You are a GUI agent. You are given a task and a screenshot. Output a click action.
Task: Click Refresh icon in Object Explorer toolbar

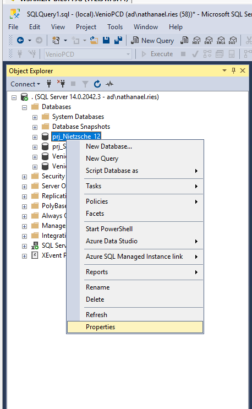97,84
